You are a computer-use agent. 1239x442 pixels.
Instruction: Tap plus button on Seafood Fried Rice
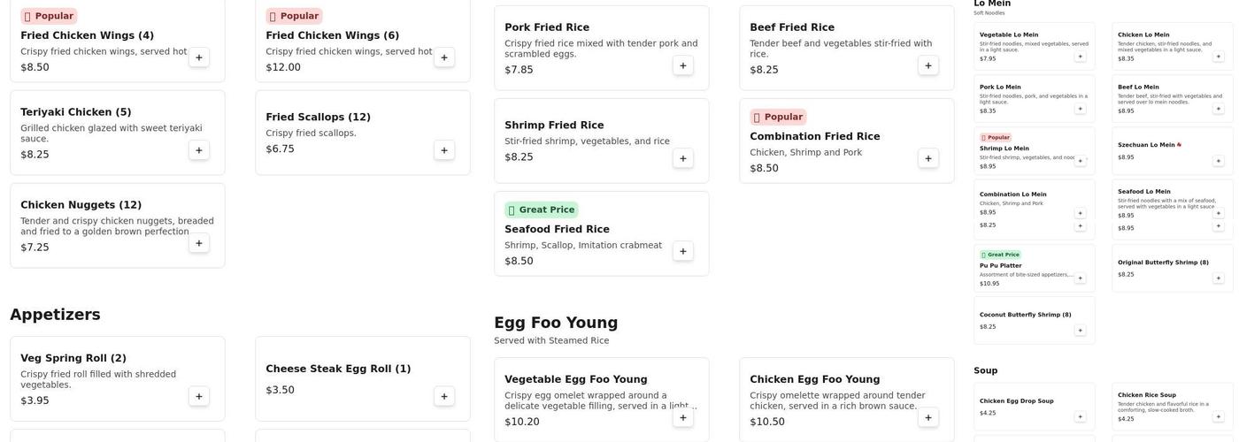coord(683,251)
